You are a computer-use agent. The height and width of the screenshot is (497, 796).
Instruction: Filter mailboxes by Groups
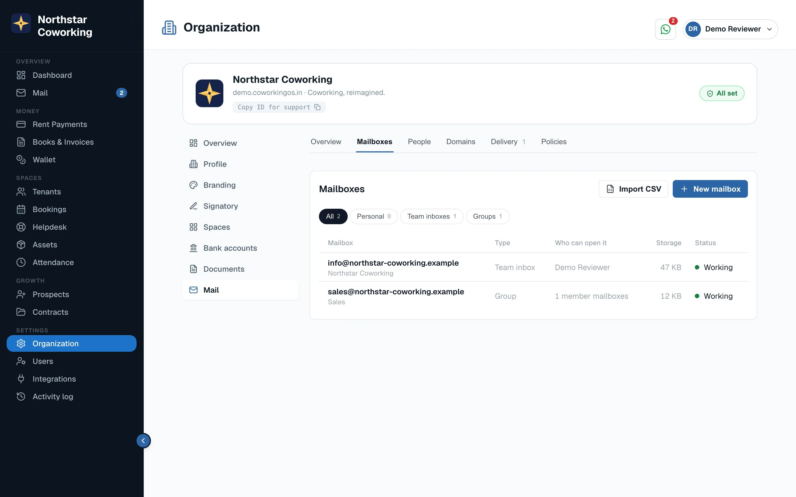[488, 216]
